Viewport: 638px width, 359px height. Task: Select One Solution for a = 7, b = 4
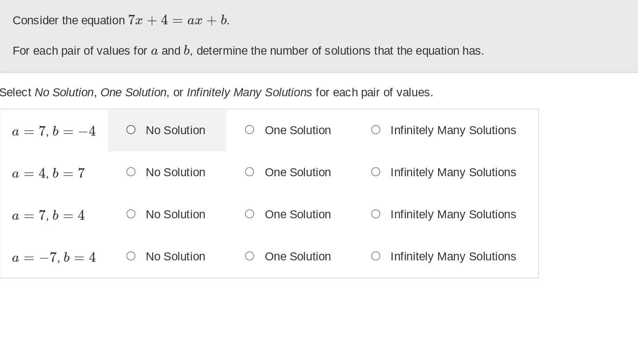pyautogui.click(x=249, y=214)
